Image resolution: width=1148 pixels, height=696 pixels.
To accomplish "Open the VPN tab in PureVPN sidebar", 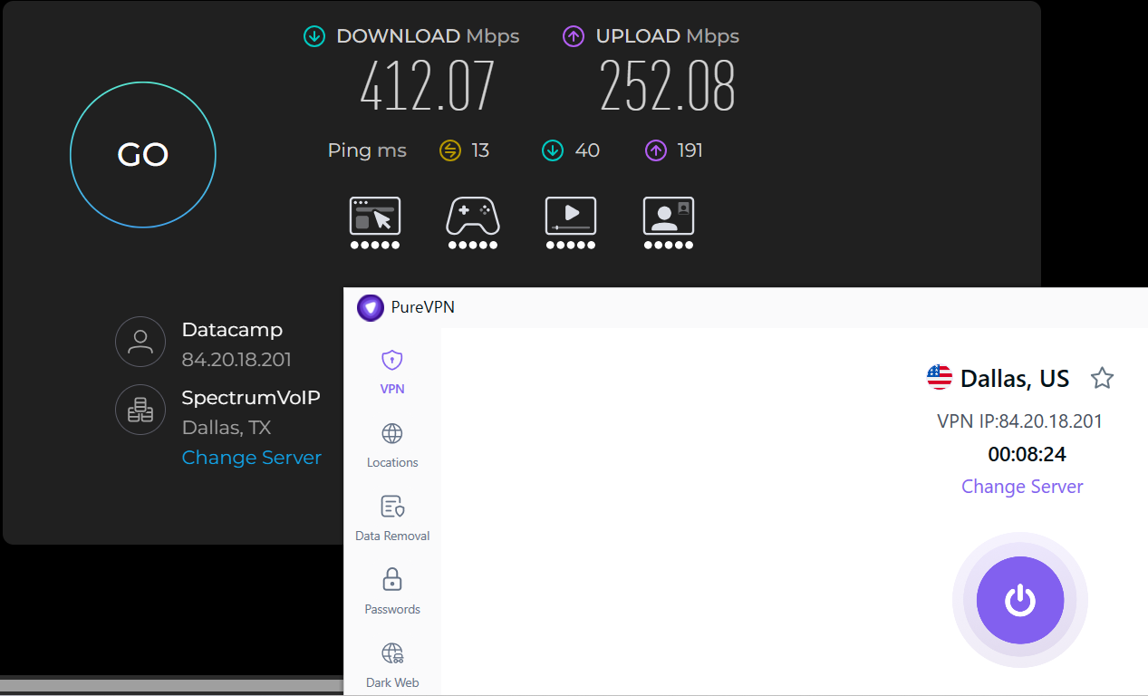I will point(392,372).
